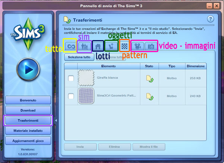The height and width of the screenshot is (163, 224).
Task: Click the '258 KB' size cell
Action: (x=195, y=78)
